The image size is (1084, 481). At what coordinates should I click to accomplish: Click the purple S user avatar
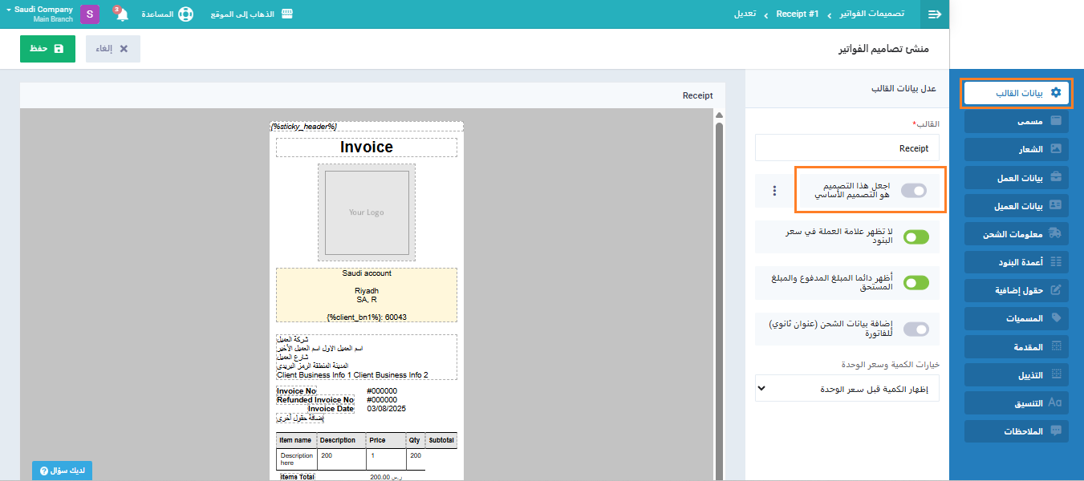point(90,14)
